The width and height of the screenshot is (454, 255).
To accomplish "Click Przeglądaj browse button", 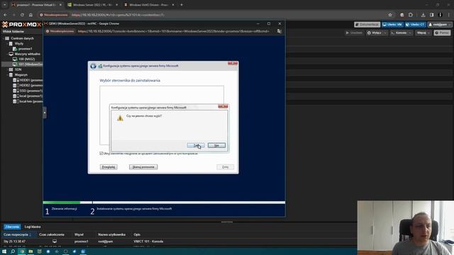I will (x=109, y=167).
